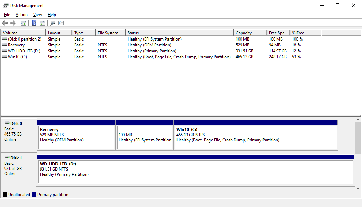Viewport: 362px width, 207px height.
Task: Click the "465.75 GB" size under Disk 0
Action: click(13, 134)
